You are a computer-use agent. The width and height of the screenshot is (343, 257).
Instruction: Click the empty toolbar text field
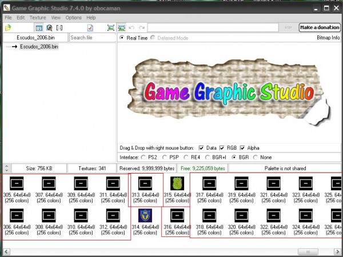[x=213, y=27]
